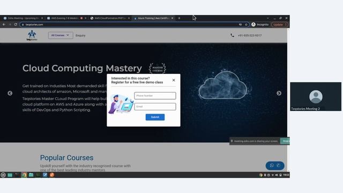Click the clock showing 19:53
343x193 pixels.
click(286, 175)
